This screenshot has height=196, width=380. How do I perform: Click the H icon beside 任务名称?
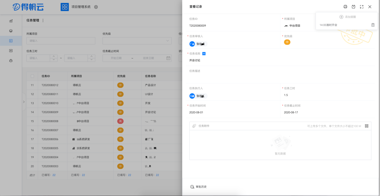pyautogui.click(x=204, y=54)
